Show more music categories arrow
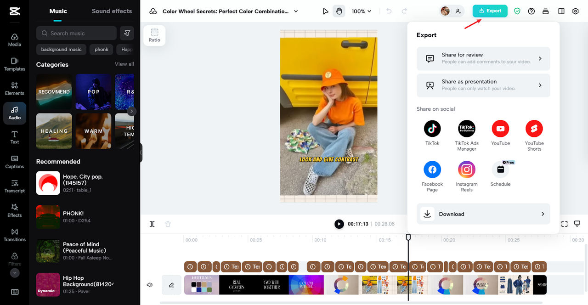588x305 pixels. 132,111
